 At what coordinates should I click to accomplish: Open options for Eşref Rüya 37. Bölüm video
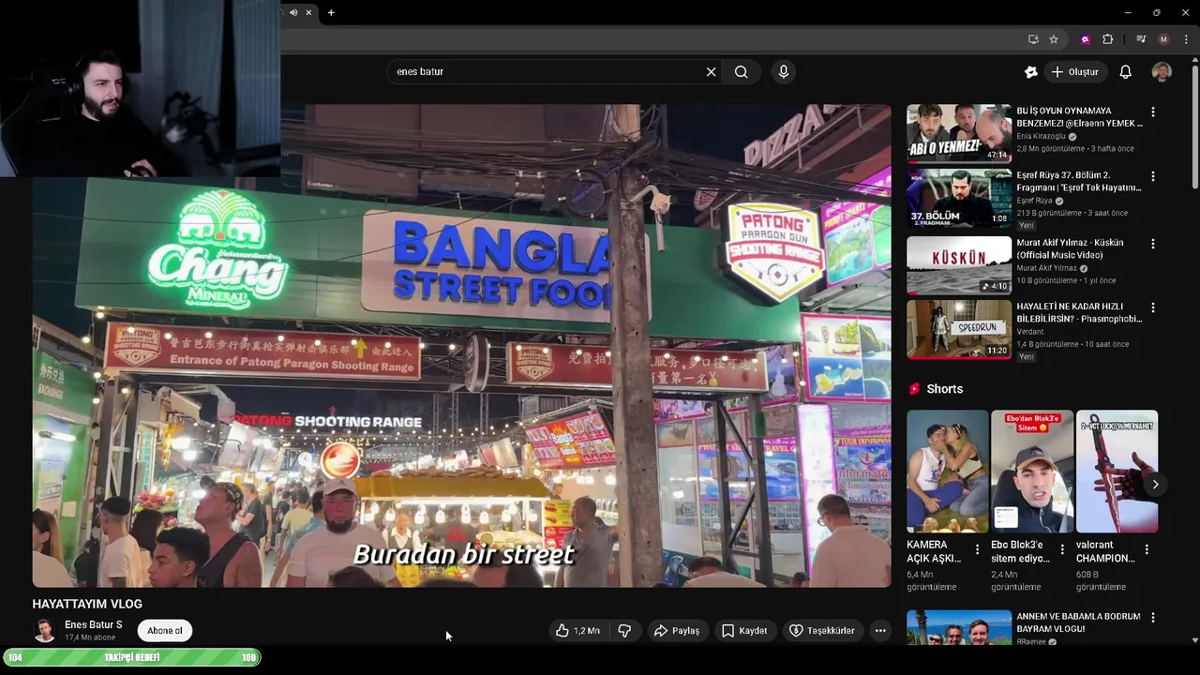pos(1153,176)
